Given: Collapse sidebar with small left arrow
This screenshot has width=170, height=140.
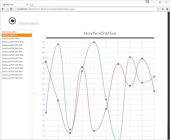Looking at the screenshot, I should point(34,93).
